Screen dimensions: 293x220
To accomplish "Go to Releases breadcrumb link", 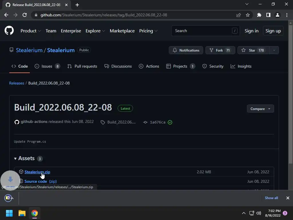I will (x=17, y=83).
